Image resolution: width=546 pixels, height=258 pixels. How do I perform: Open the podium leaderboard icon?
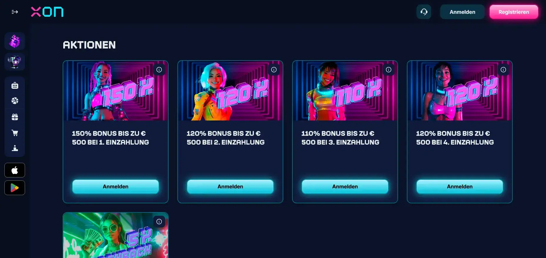click(x=15, y=148)
